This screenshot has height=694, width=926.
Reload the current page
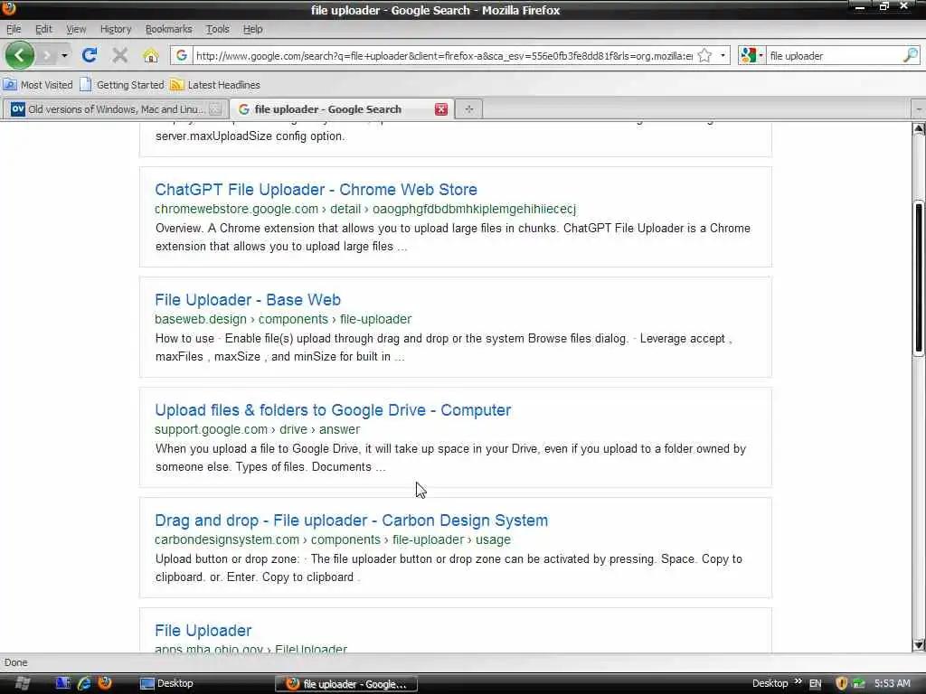(90, 55)
